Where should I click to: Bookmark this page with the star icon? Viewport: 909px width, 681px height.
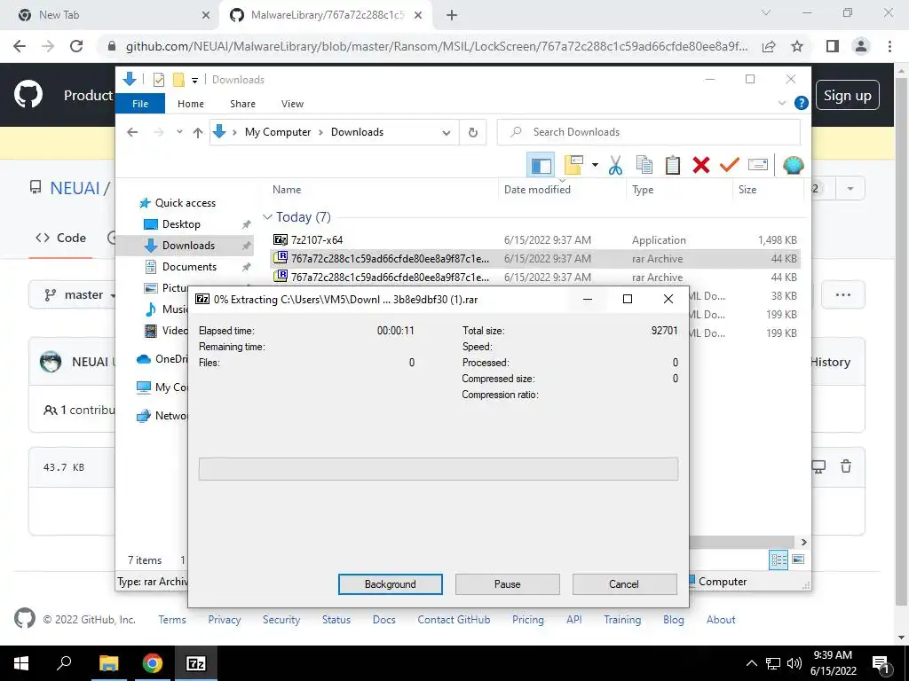[x=797, y=46]
